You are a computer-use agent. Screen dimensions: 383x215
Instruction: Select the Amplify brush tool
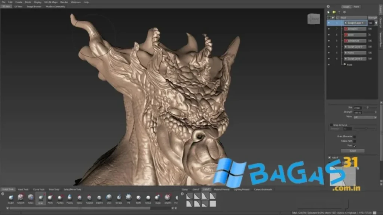[168, 199]
